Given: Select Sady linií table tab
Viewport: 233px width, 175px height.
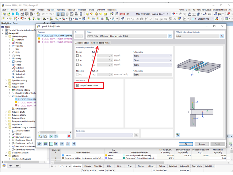Looking at the screenshot, I should click(173, 166).
